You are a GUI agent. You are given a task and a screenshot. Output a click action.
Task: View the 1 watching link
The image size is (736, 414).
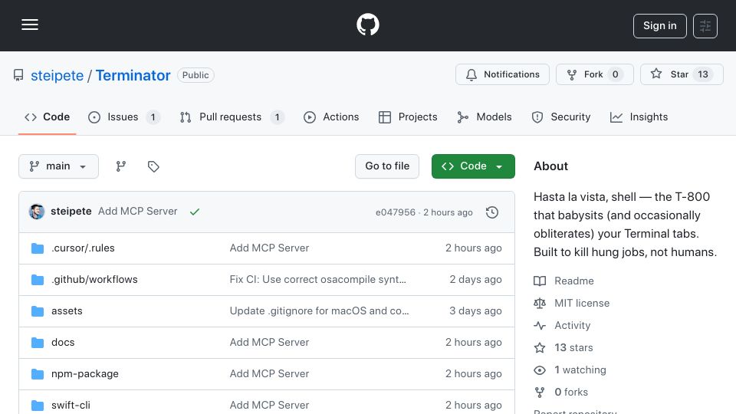point(570,370)
